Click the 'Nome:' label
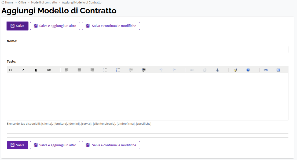297x160 pixels. click(12, 41)
